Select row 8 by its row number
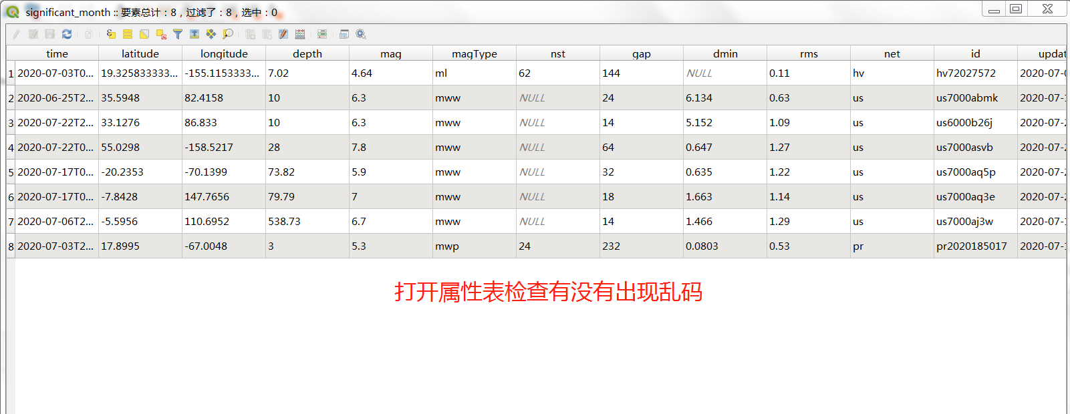The height and width of the screenshot is (414, 1070). click(11, 246)
